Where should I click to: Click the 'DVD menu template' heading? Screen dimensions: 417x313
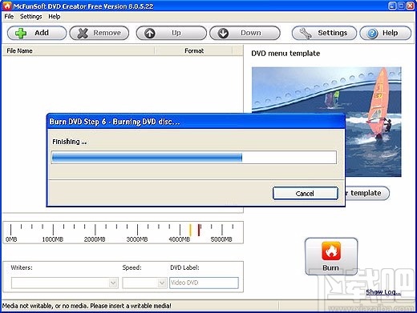pyautogui.click(x=285, y=54)
